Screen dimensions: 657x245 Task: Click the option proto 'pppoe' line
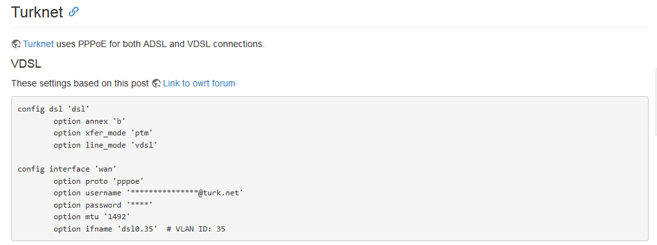(x=98, y=181)
